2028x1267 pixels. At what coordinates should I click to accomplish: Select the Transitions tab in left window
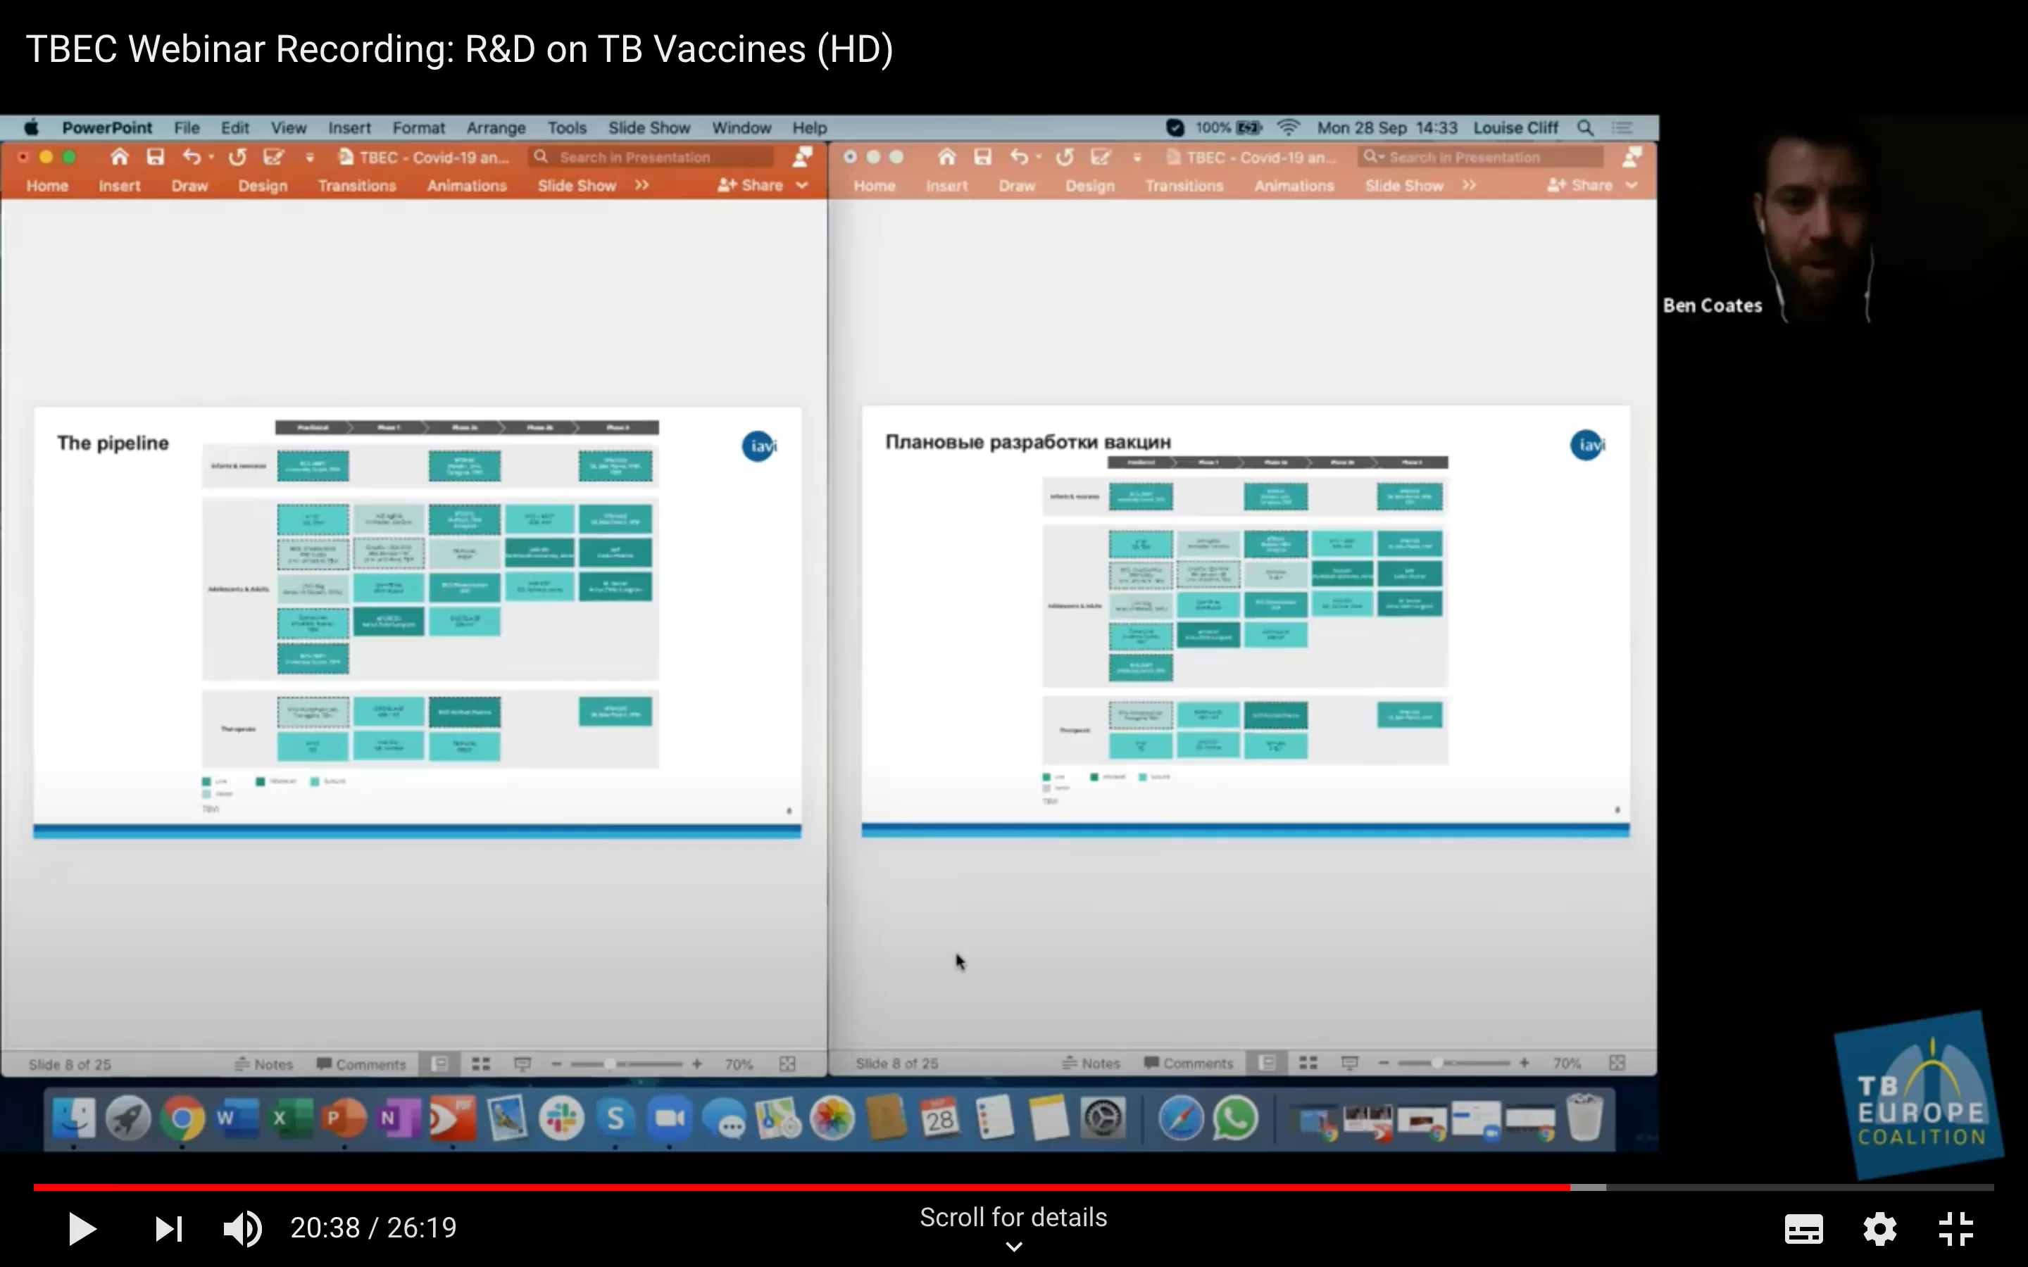pos(356,185)
